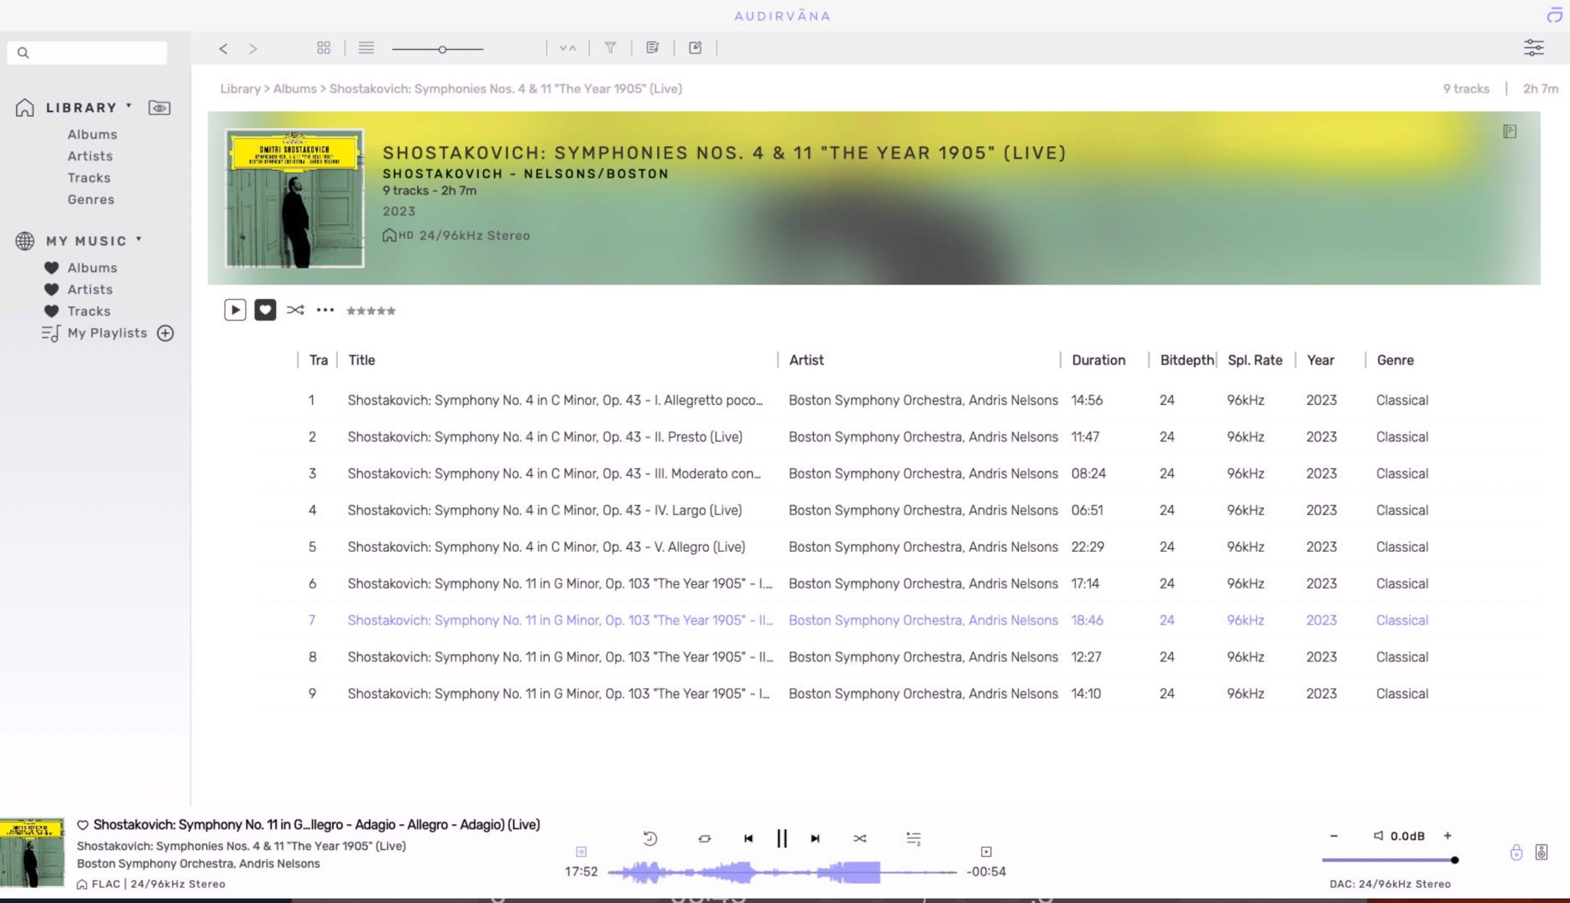Viewport: 1570px width, 903px height.
Task: Switch to grid view
Action: (x=324, y=48)
